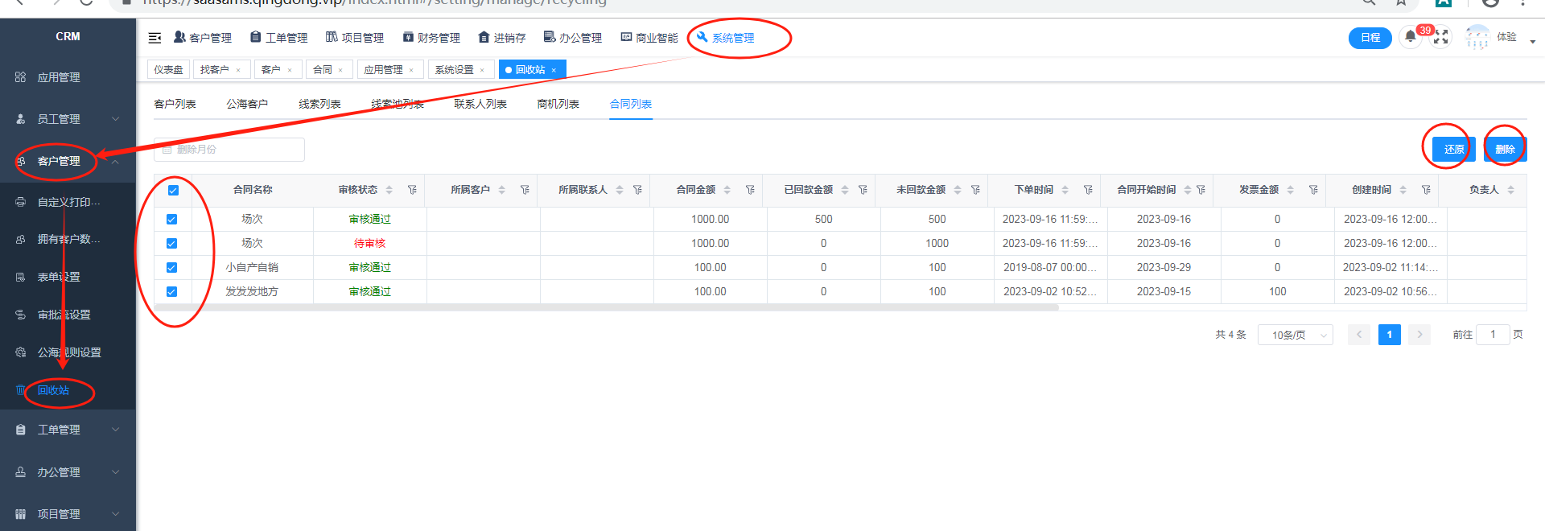Click the 还原 restore button

(x=1453, y=149)
